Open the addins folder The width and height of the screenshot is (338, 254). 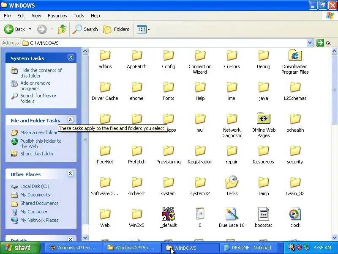coord(105,60)
